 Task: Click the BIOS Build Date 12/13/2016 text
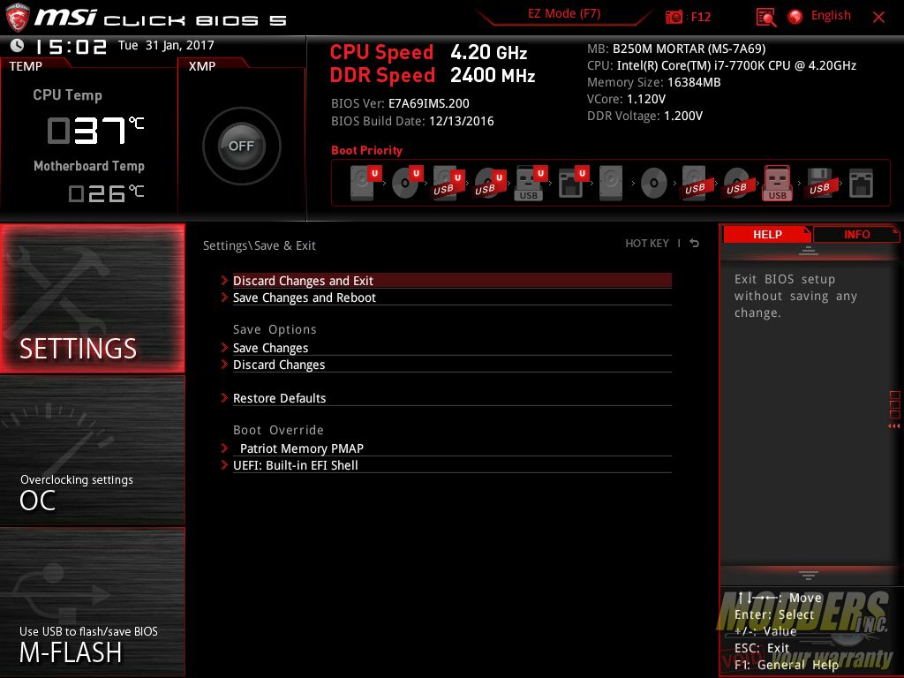pos(412,121)
